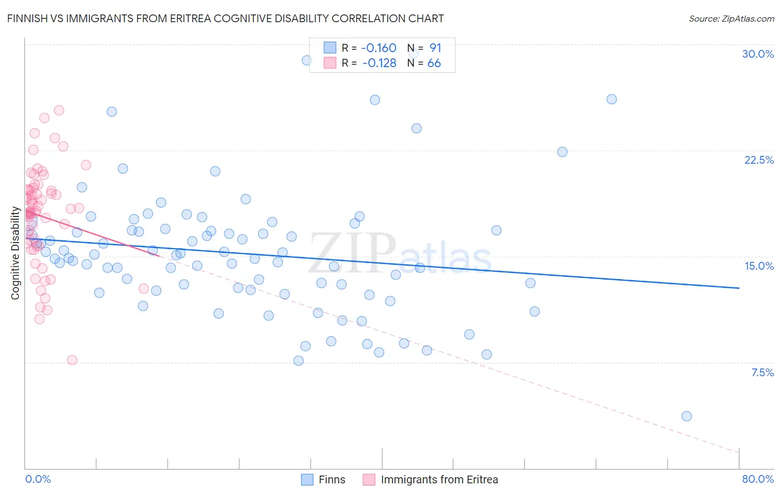Click the 7.5% y-axis label
Screen dimensions: 781x495
(x=762, y=372)
